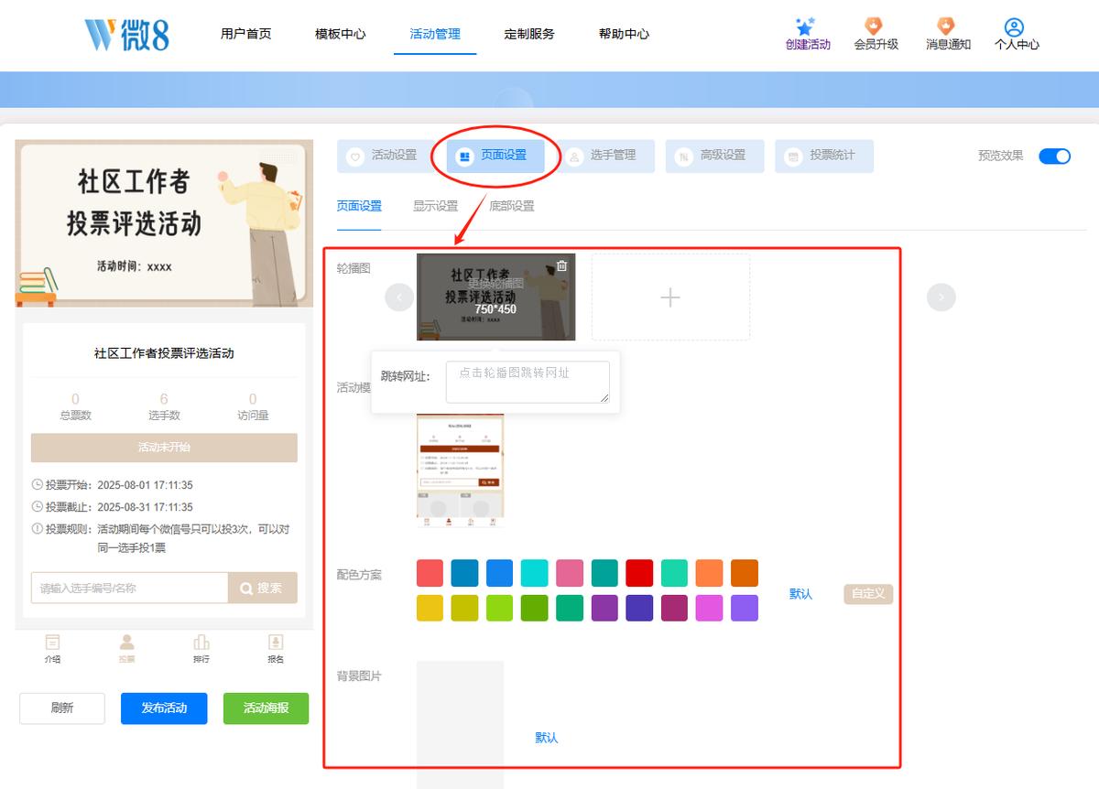
Task: Click the 搜索 button in preview
Action: pos(263,588)
